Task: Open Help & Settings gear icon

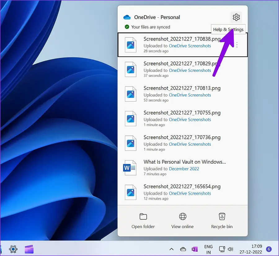Action: (236, 17)
